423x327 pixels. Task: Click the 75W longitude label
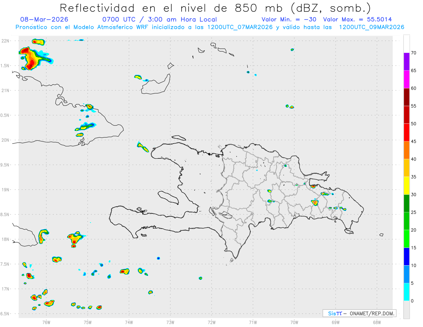[88, 322]
